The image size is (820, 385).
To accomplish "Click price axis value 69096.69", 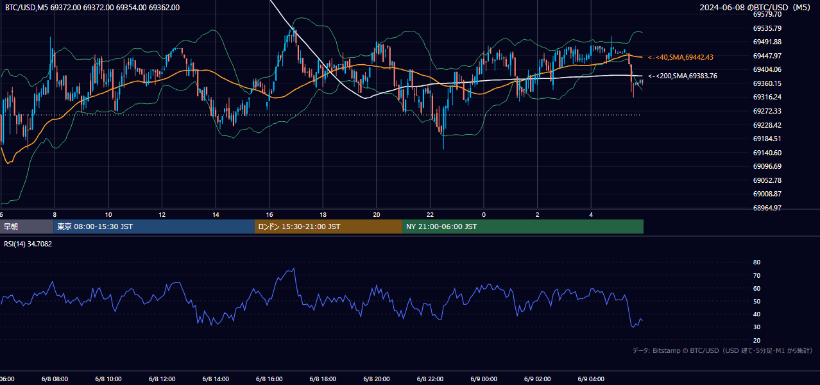I will 767,166.
